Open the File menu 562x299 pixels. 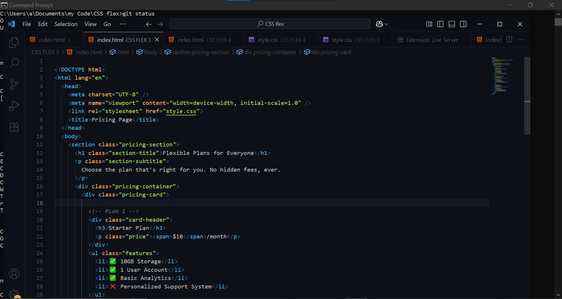[27, 24]
